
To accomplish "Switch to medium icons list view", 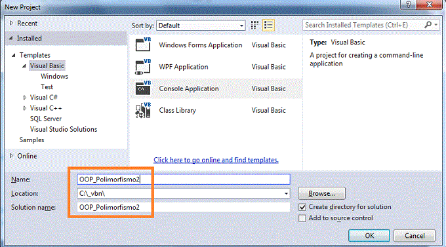I will click(268, 25).
